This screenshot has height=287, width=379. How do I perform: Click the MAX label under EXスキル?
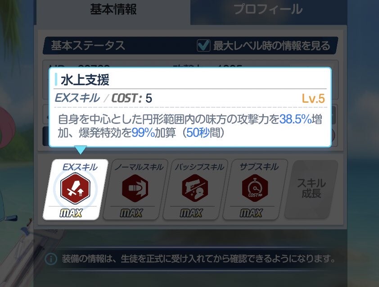[x=71, y=213]
